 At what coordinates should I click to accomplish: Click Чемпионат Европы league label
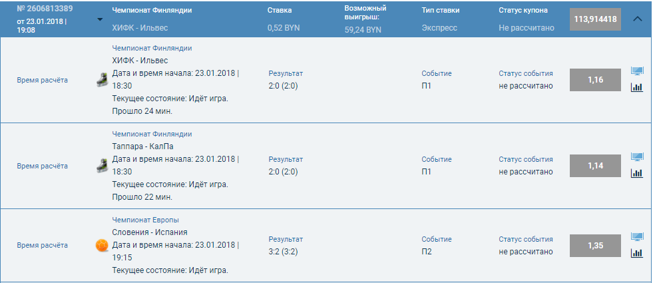(x=145, y=220)
